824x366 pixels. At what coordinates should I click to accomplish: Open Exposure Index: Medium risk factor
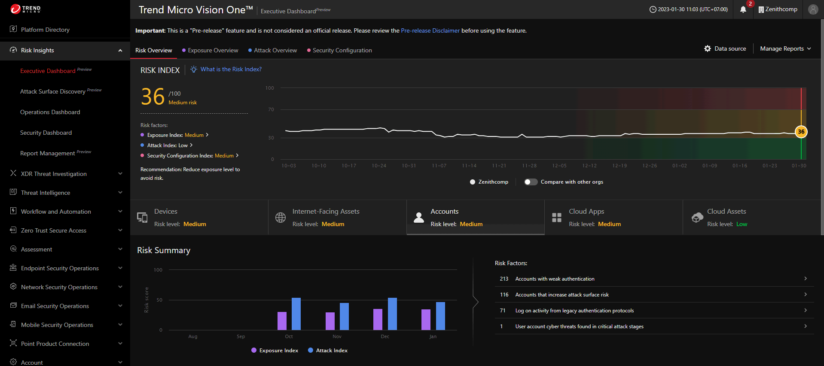coord(174,135)
